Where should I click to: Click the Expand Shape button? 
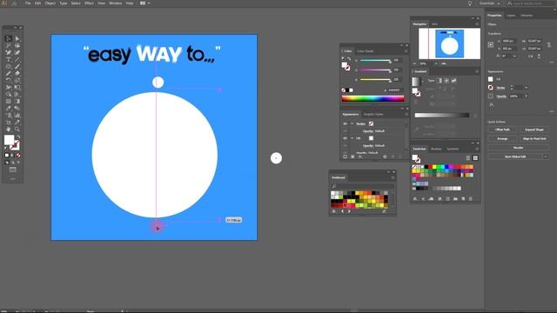tap(534, 130)
